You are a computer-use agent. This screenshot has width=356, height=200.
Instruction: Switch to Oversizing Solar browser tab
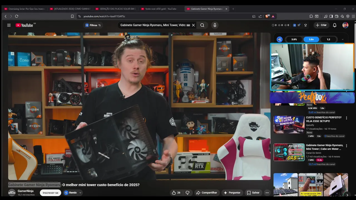24,9
